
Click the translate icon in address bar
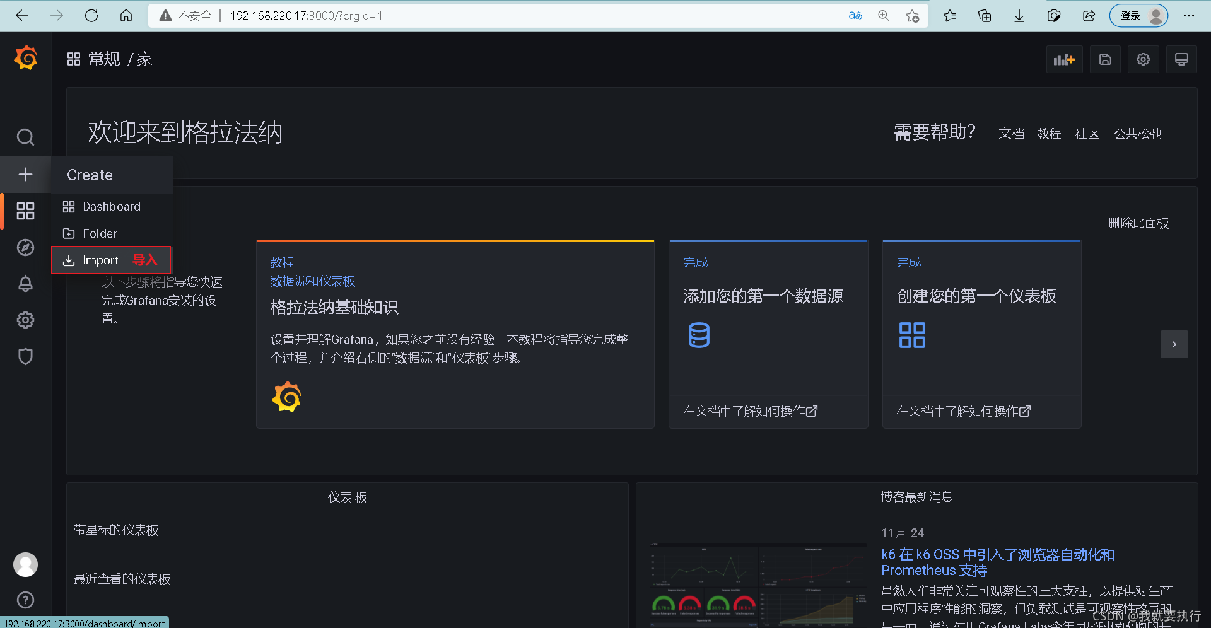[855, 16]
